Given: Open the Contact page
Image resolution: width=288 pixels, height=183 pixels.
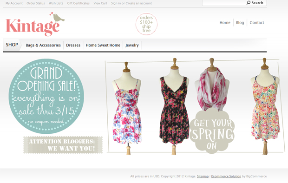Looking at the screenshot, I should tap(257, 23).
